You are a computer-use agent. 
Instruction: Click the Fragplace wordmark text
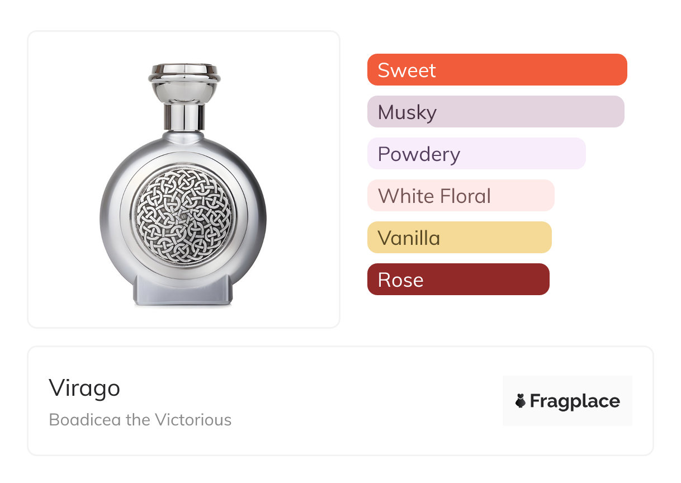click(574, 401)
